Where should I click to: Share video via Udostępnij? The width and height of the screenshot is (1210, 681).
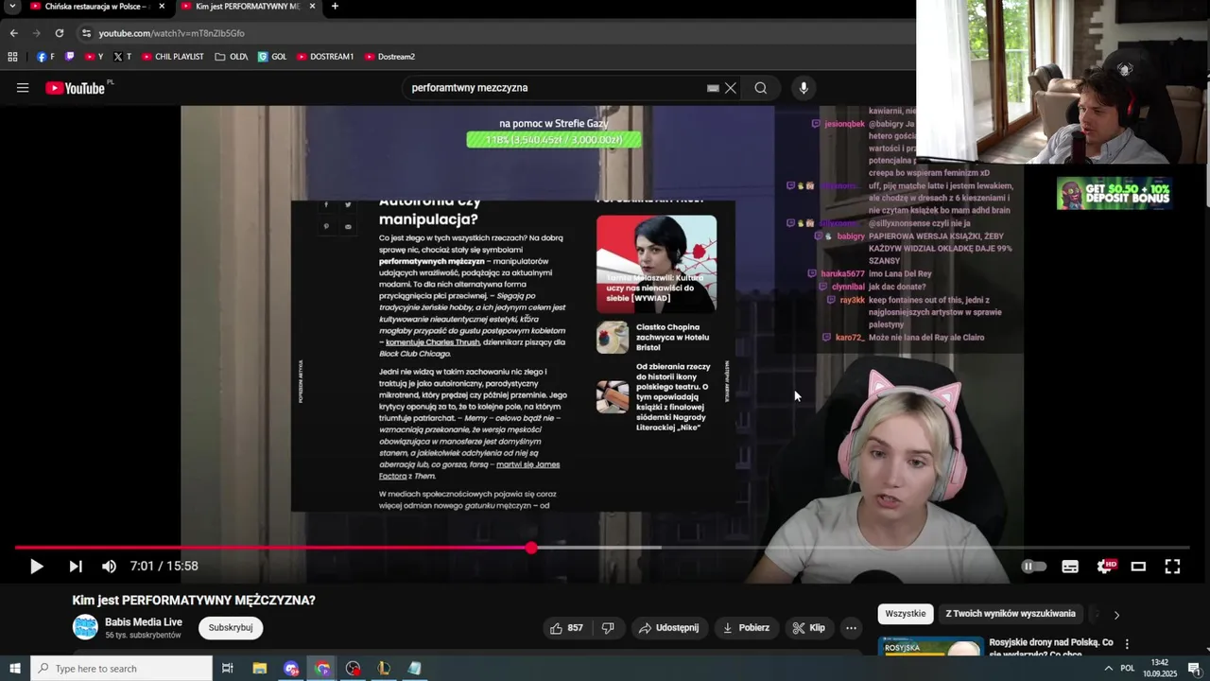668,628
